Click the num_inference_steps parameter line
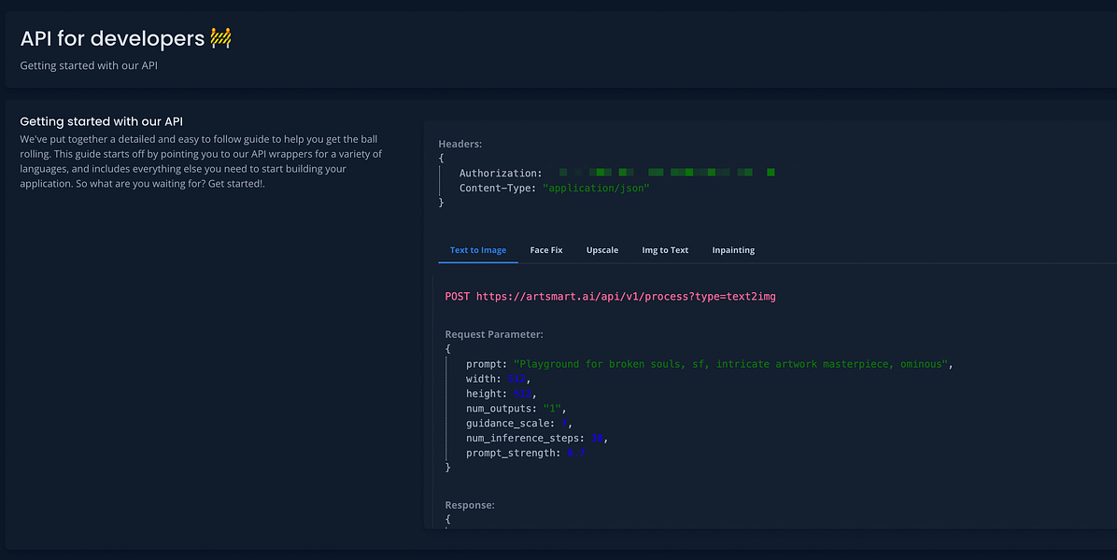1117x560 pixels. pos(537,439)
